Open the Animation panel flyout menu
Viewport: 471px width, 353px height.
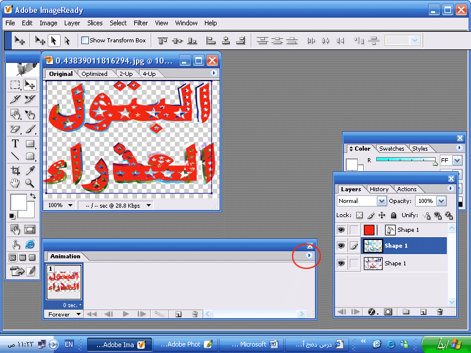(310, 256)
